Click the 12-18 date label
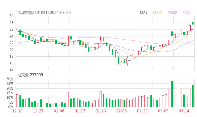The height and width of the screenshot is (117, 197). tap(17, 111)
